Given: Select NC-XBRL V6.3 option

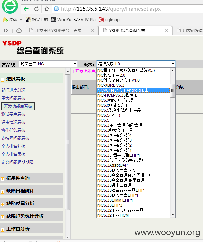Looking at the screenshot, I should click(133, 85).
